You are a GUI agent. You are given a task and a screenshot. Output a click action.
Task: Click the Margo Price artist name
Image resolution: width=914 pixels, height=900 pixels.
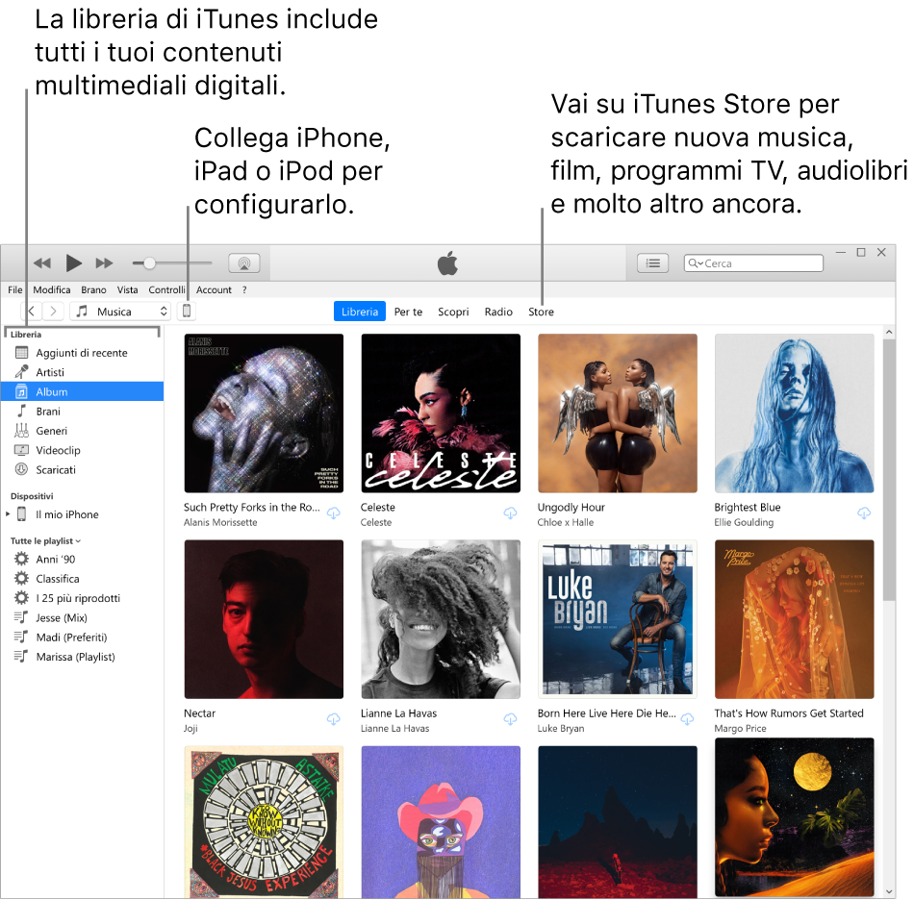tap(740, 729)
